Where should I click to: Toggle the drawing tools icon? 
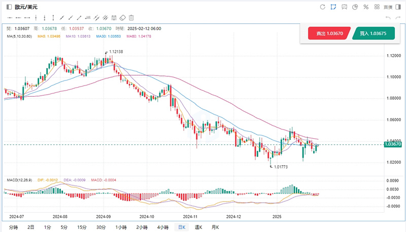pos(333,7)
